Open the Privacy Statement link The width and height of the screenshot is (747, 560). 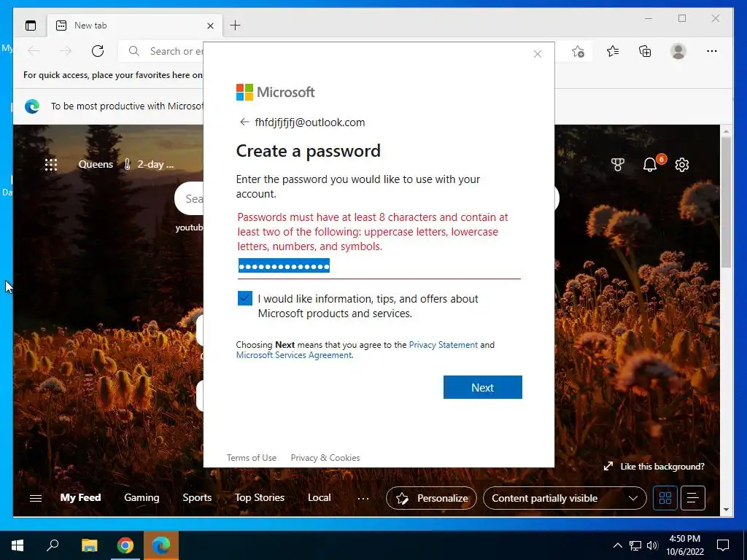point(443,345)
